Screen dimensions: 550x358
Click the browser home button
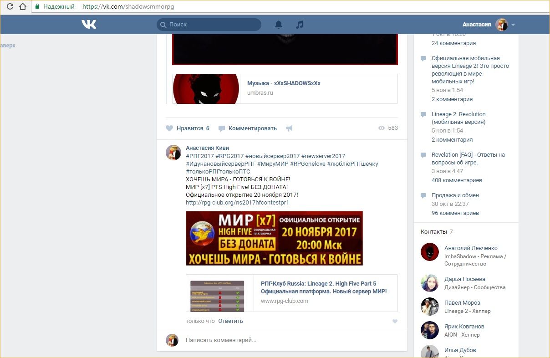coord(23,7)
